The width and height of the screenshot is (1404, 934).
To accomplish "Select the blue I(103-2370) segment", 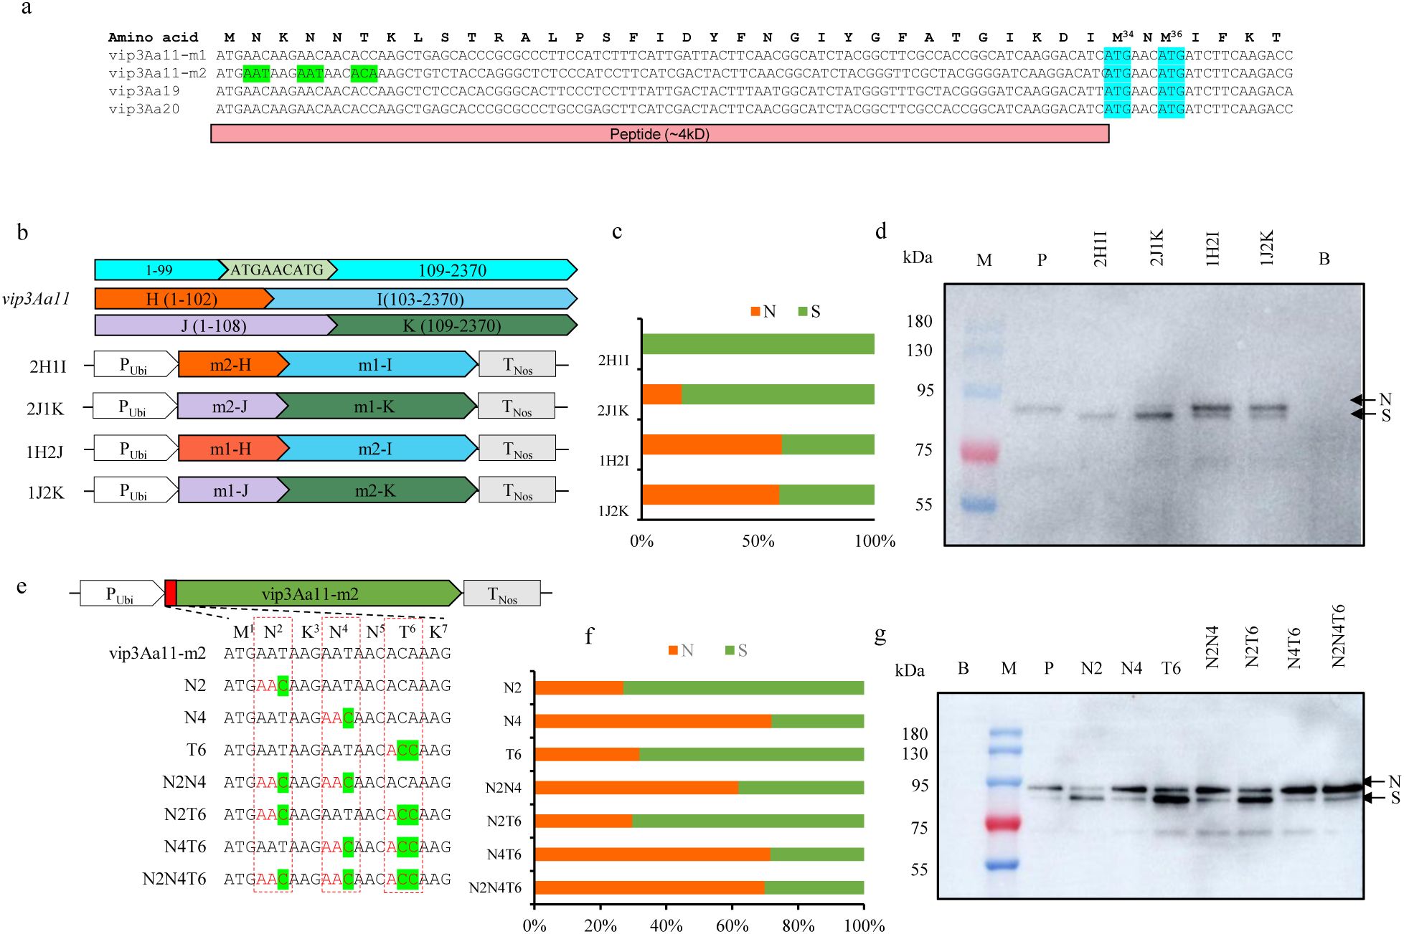I will (420, 298).
